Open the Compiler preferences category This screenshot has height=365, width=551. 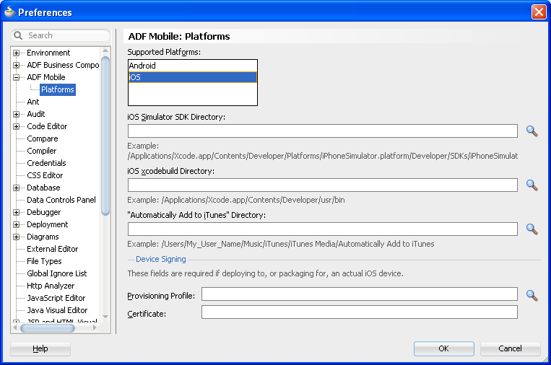[41, 151]
